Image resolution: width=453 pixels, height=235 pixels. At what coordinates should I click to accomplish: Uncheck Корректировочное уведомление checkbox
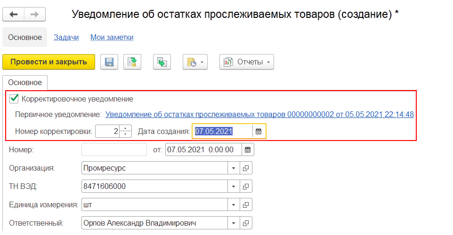tap(14, 99)
